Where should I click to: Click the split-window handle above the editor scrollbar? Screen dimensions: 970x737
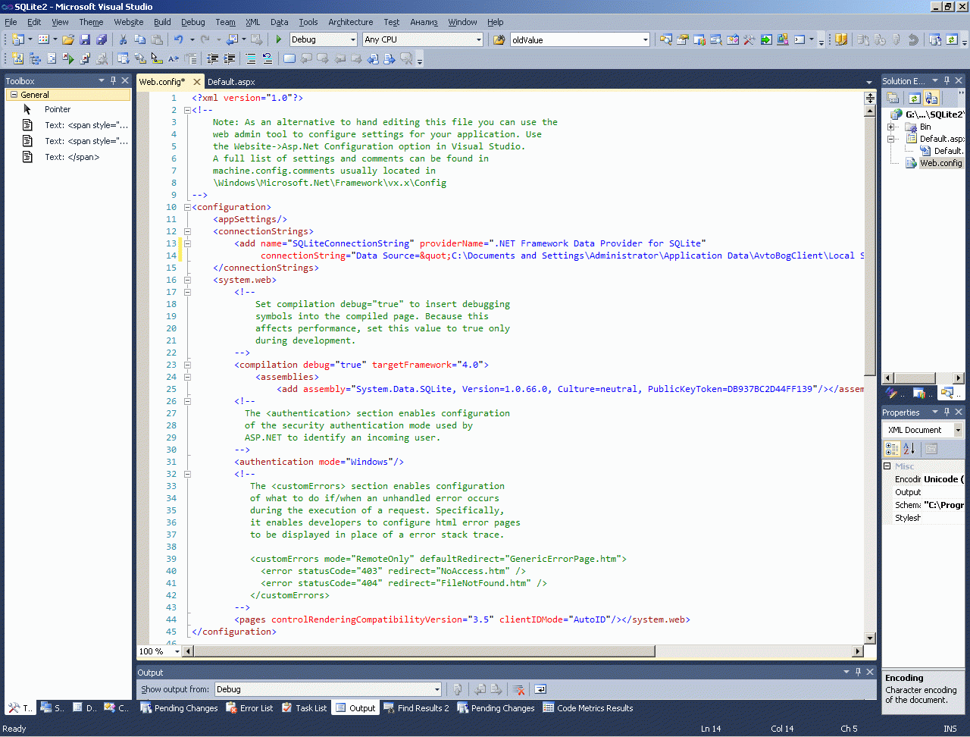pos(870,98)
